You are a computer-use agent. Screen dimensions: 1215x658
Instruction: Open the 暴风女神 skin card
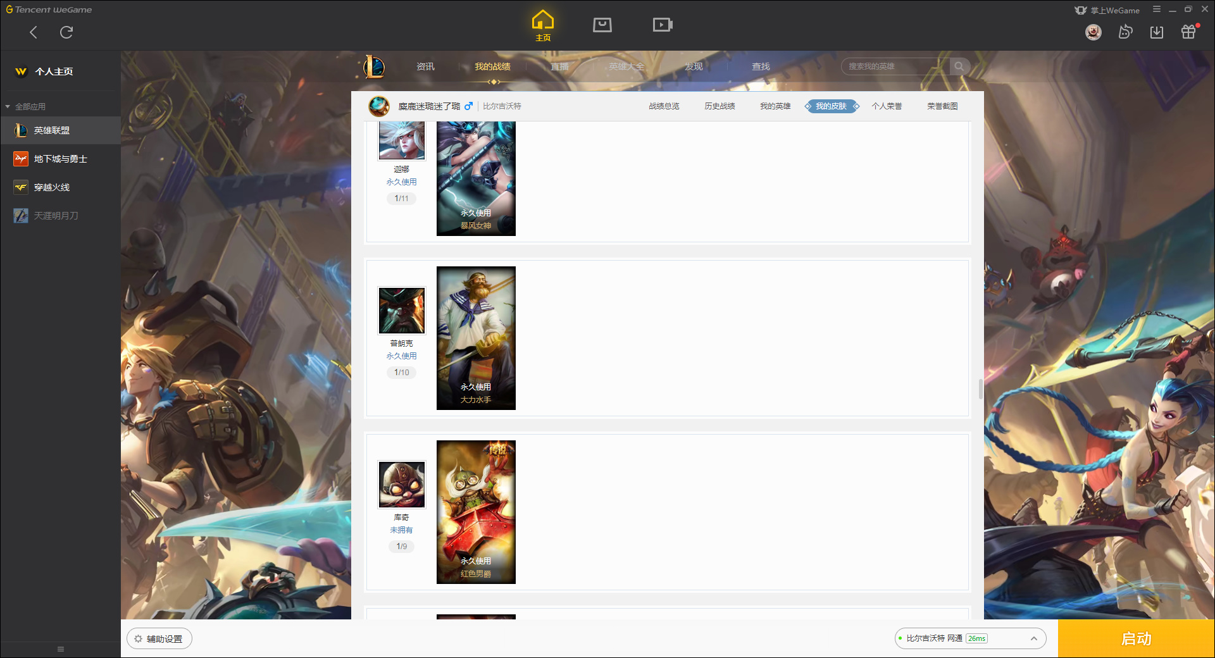(476, 178)
